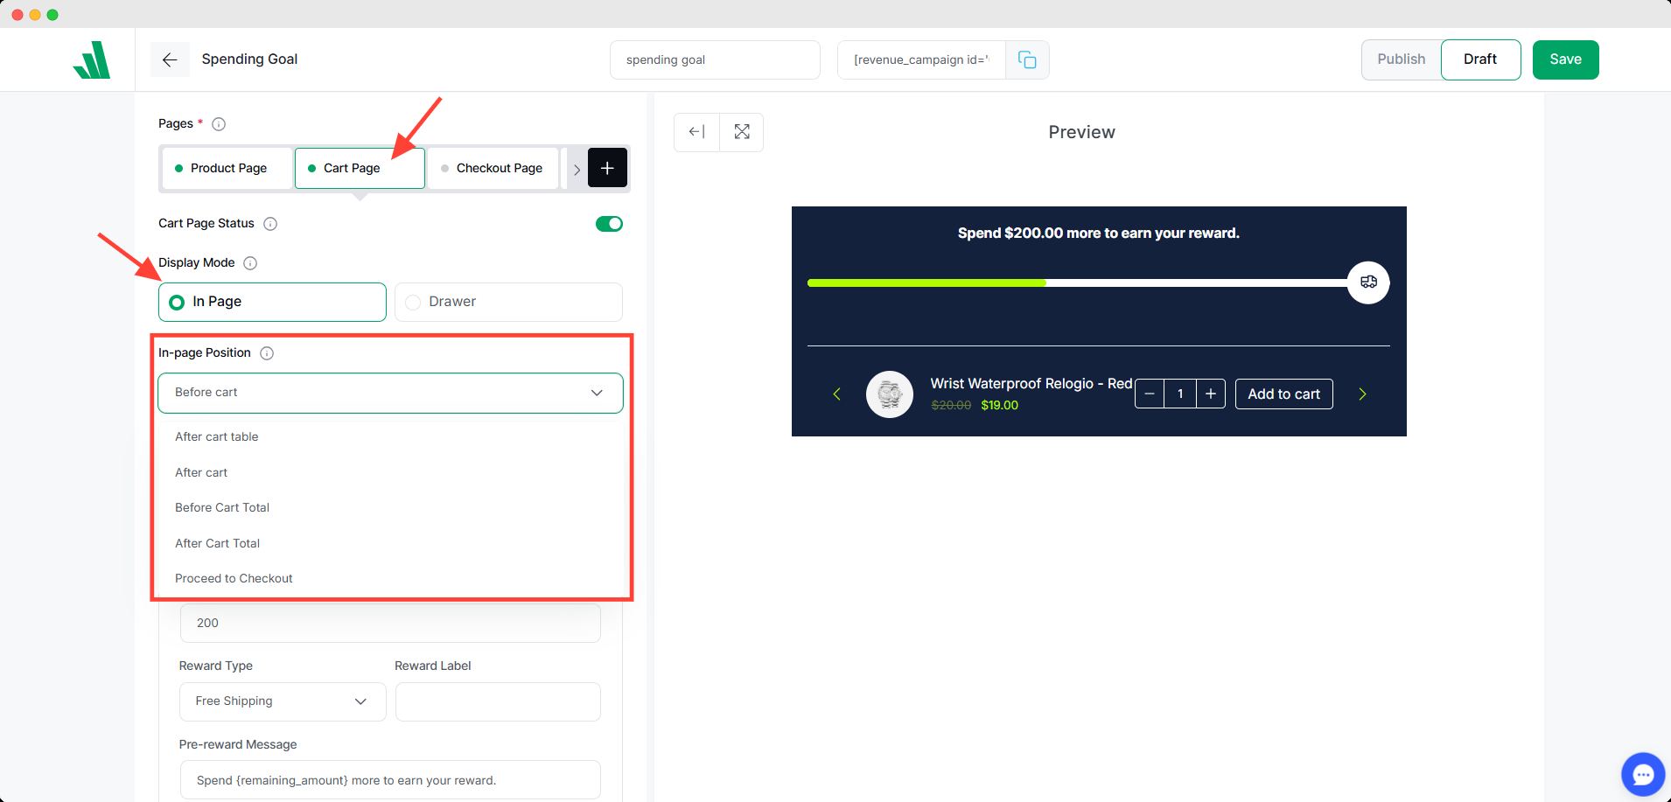This screenshot has width=1671, height=802.
Task: Click the revenue_campaign shortcode field
Action: pos(921,59)
